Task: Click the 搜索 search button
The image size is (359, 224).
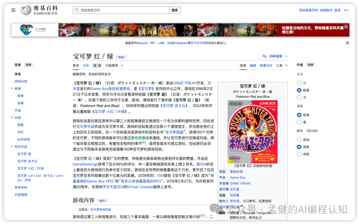Action: click(x=175, y=10)
